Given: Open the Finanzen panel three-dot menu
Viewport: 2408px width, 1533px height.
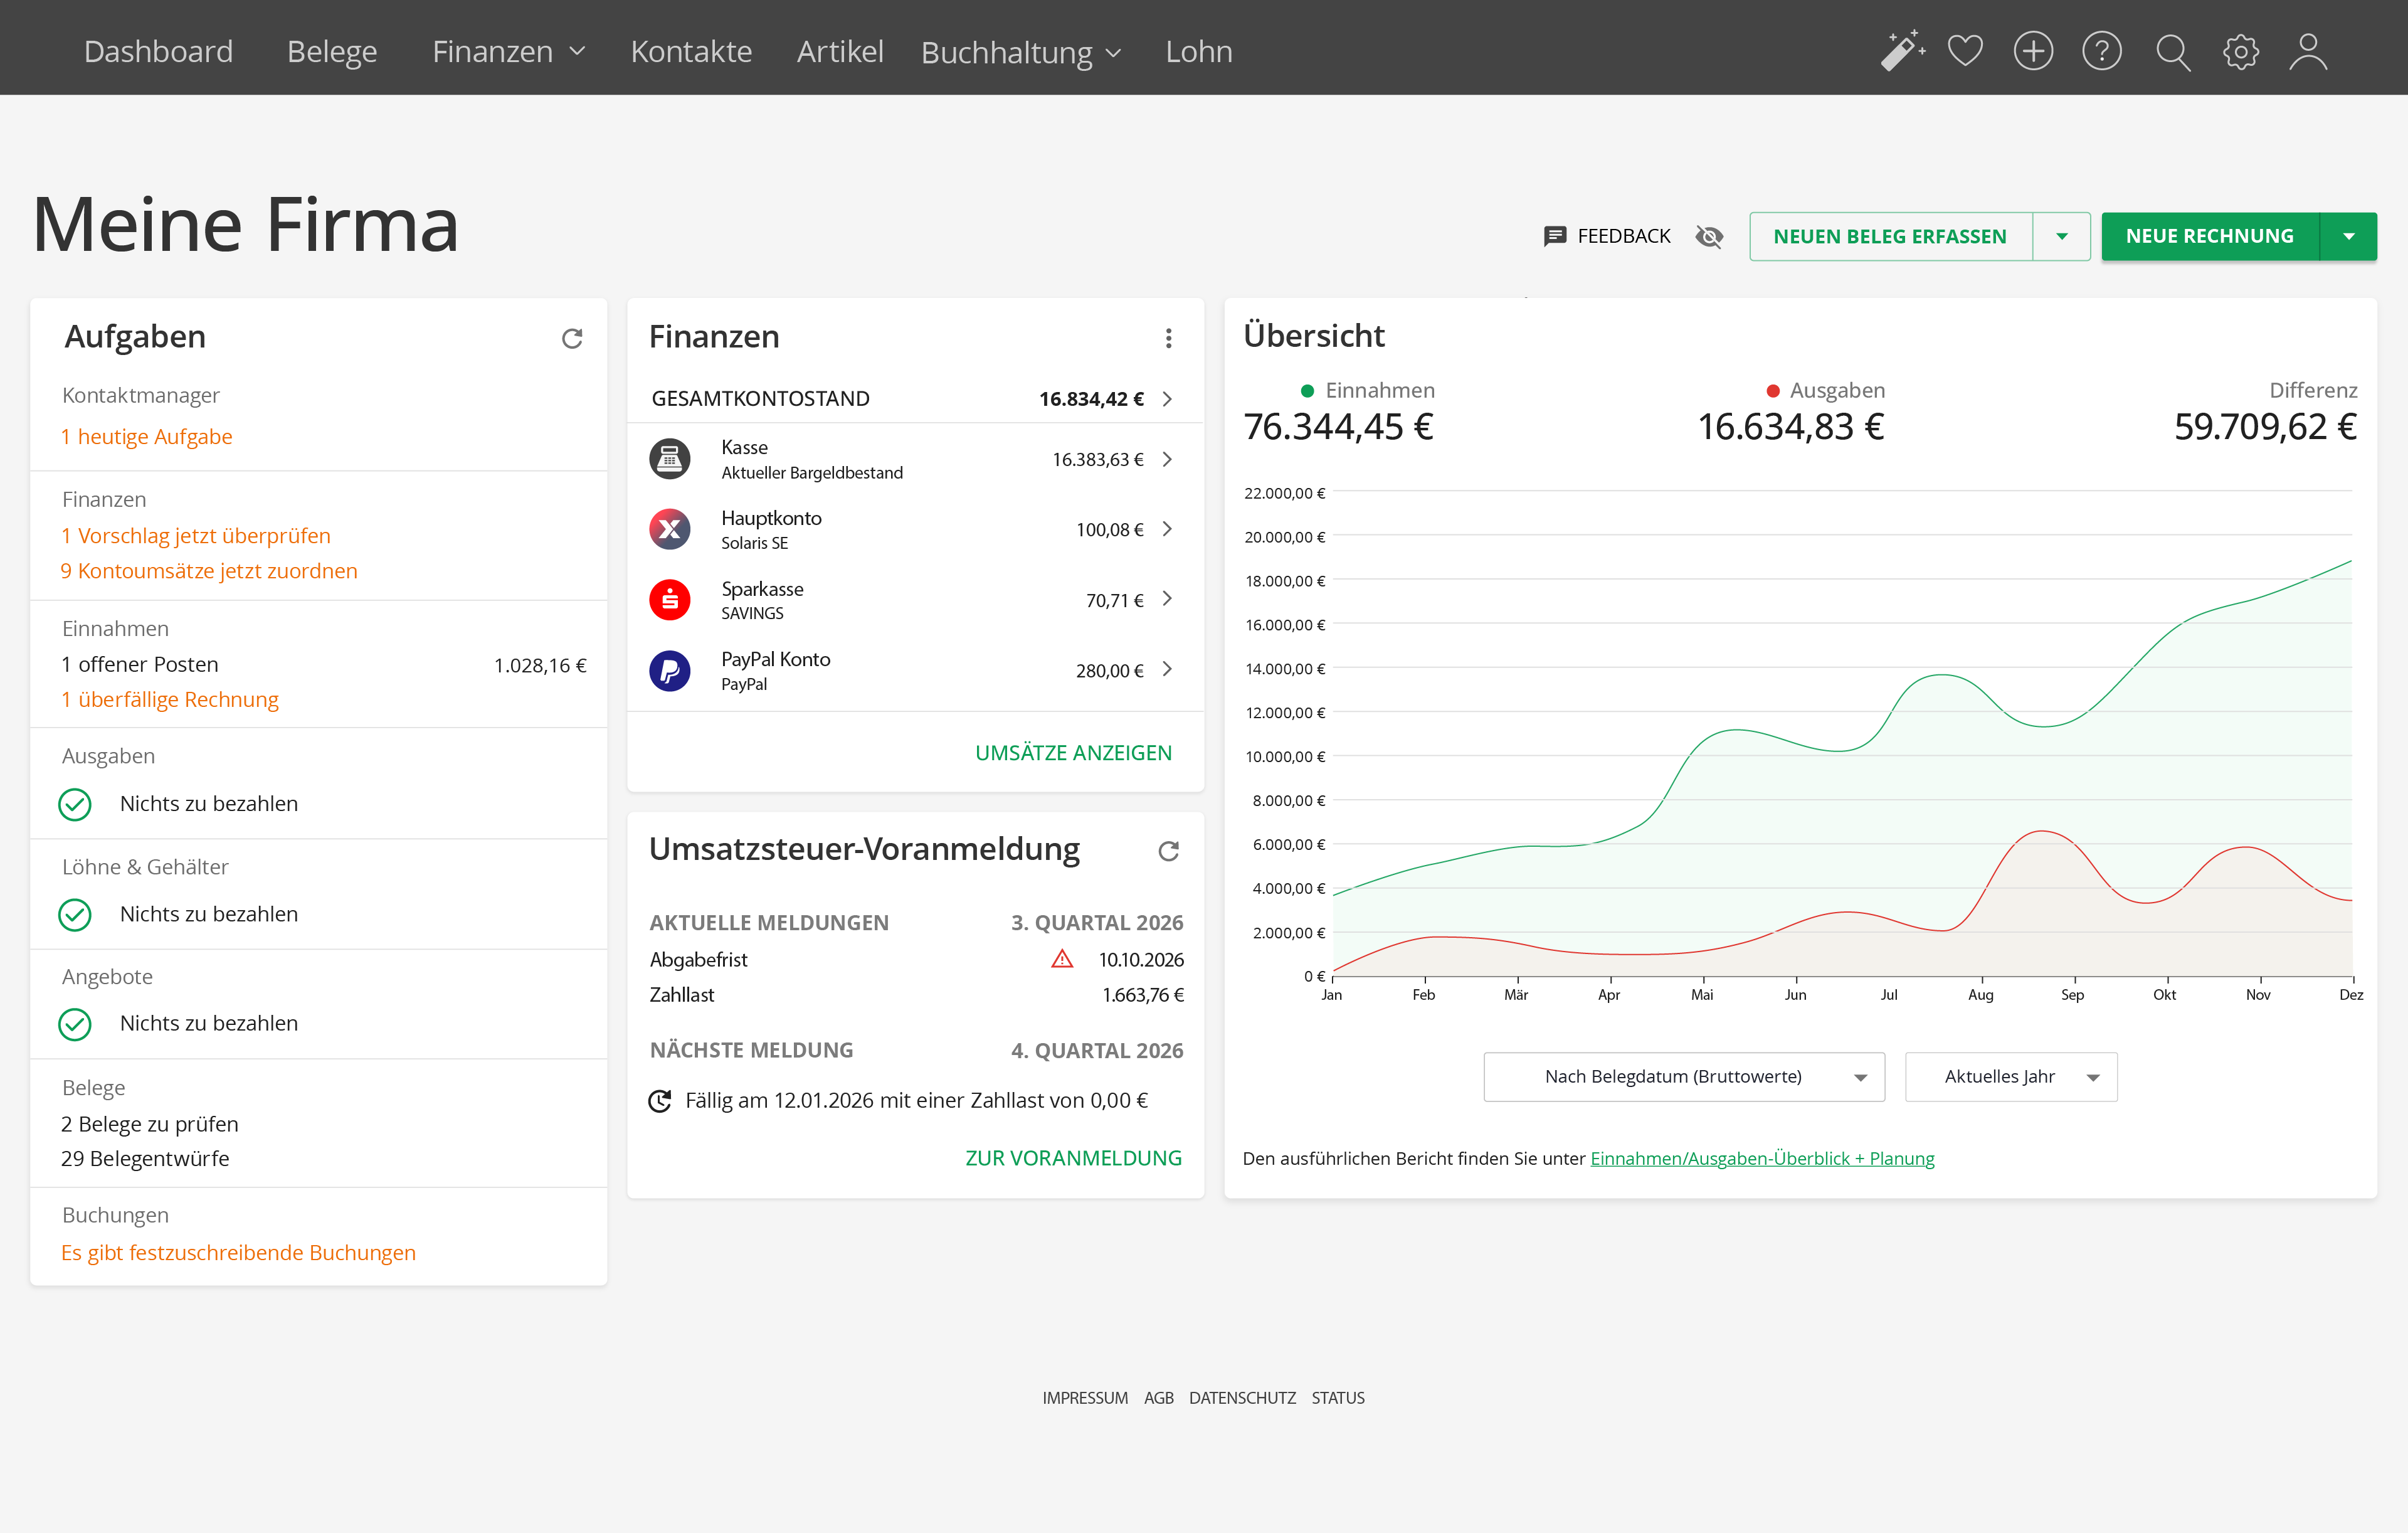Looking at the screenshot, I should pos(1168,338).
